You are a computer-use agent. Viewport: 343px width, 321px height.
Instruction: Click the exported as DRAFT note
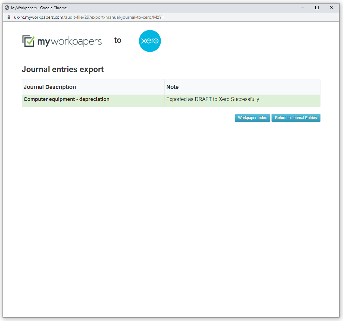(x=212, y=99)
